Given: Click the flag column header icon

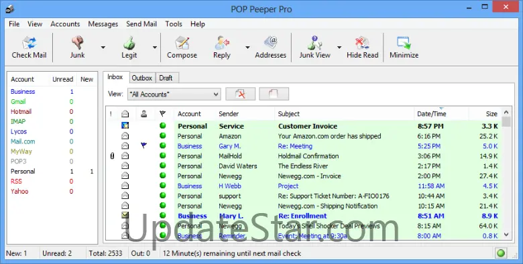Looking at the screenshot, I should click(x=162, y=114).
